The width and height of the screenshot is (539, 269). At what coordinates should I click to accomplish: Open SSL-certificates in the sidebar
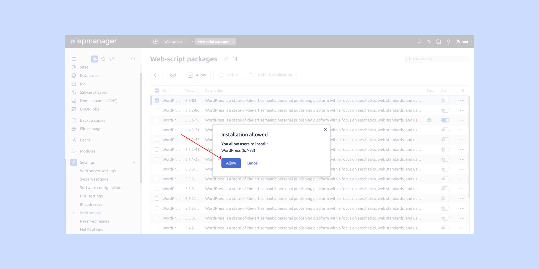click(93, 92)
